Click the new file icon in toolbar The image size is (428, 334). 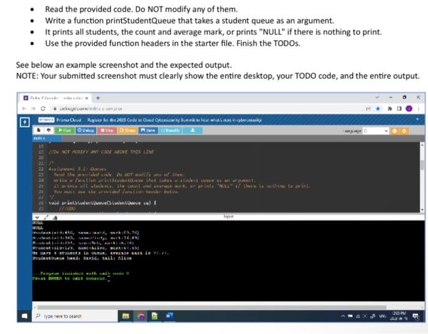point(39,130)
